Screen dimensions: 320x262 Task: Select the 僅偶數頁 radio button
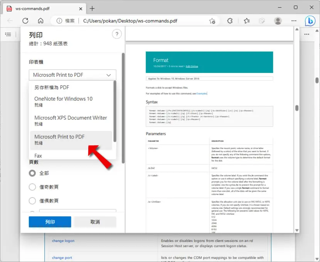pyautogui.click(x=32, y=201)
